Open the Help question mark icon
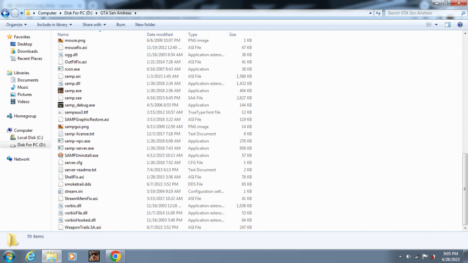The width and height of the screenshot is (468, 263). tap(460, 25)
